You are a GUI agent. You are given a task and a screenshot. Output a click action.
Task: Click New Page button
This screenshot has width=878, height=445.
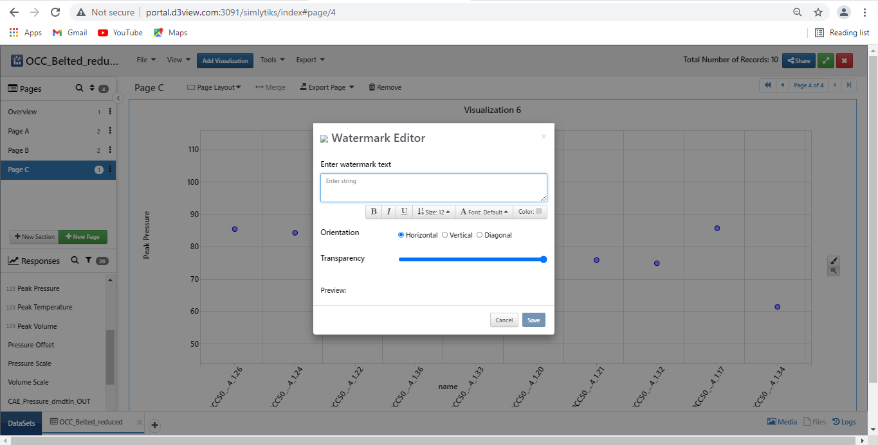83,237
